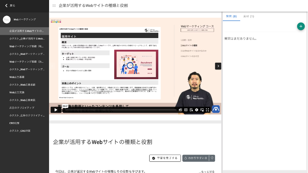Add a question with the green plus button
The image size is (308, 173).
[301, 26]
